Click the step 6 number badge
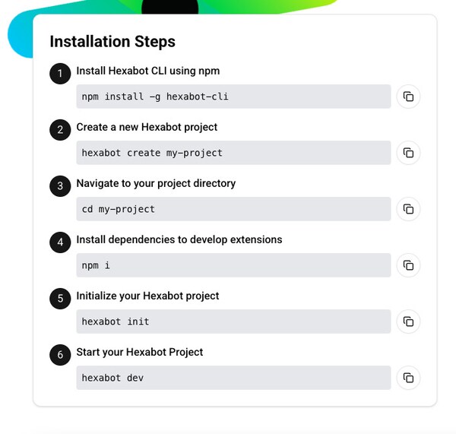 [60, 355]
